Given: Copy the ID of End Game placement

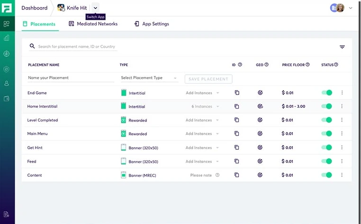Looking at the screenshot, I should tap(237, 93).
